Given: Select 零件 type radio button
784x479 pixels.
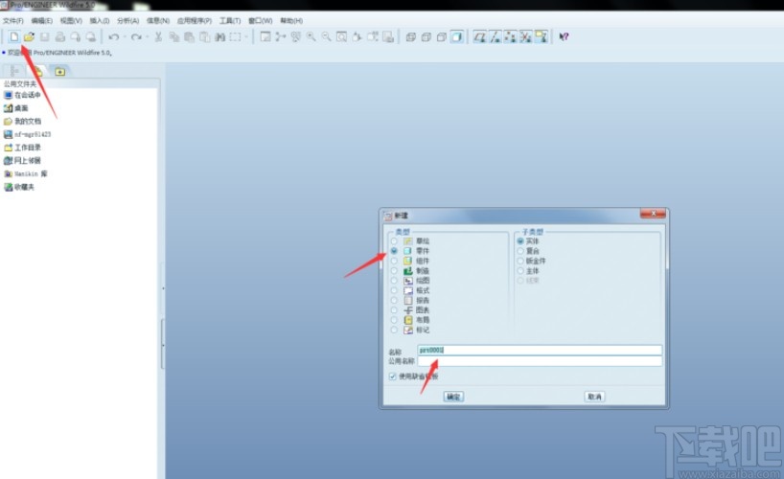Looking at the screenshot, I should pos(394,251).
